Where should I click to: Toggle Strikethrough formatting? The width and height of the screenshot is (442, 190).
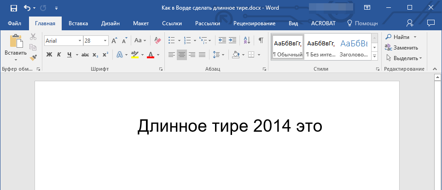(x=85, y=55)
